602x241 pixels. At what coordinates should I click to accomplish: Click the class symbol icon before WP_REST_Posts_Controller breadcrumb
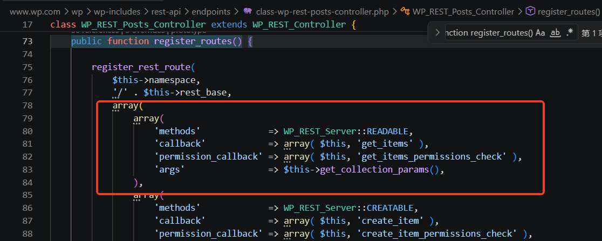(405, 11)
